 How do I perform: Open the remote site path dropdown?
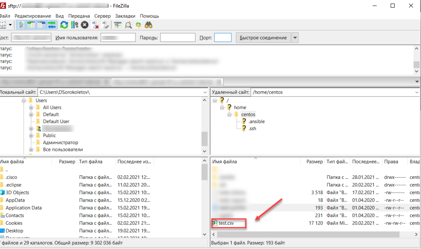pyautogui.click(x=416, y=92)
